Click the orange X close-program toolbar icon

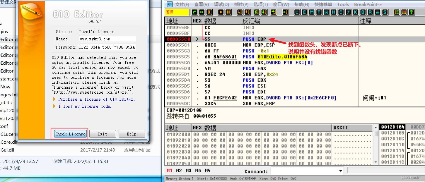[209, 12]
